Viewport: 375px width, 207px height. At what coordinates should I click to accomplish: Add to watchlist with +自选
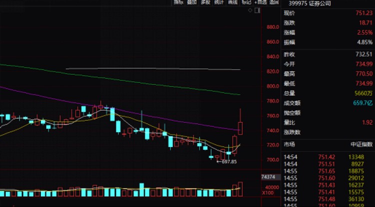(260, 2)
